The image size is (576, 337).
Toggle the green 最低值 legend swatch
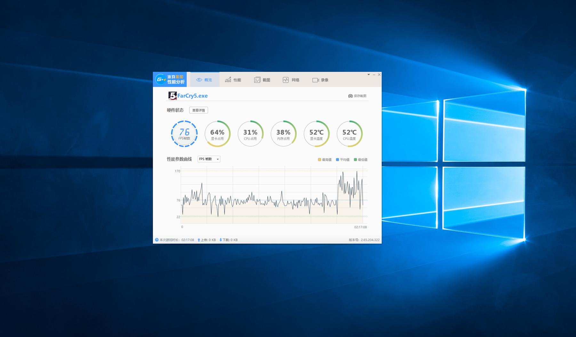355,160
